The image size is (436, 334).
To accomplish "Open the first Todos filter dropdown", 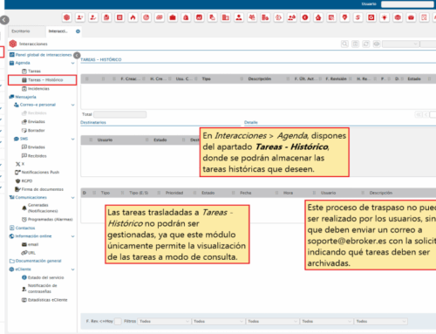I will click(x=164, y=321).
